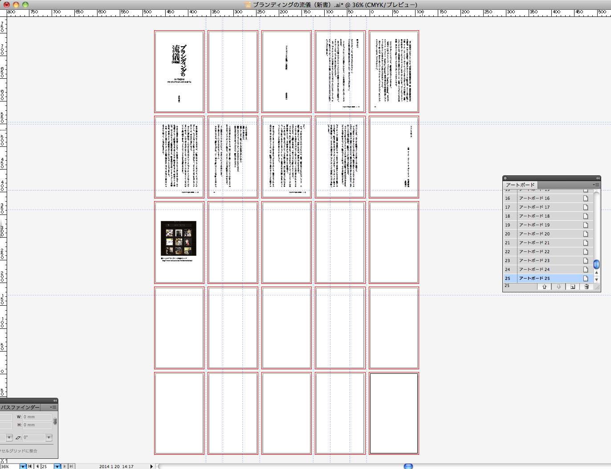Screen dimensions: 611x469
Task: Delete artboard using the trash icon
Action: pyautogui.click(x=587, y=287)
